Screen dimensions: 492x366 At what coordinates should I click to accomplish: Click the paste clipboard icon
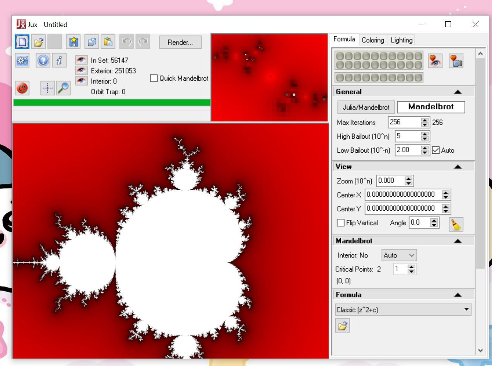point(109,42)
